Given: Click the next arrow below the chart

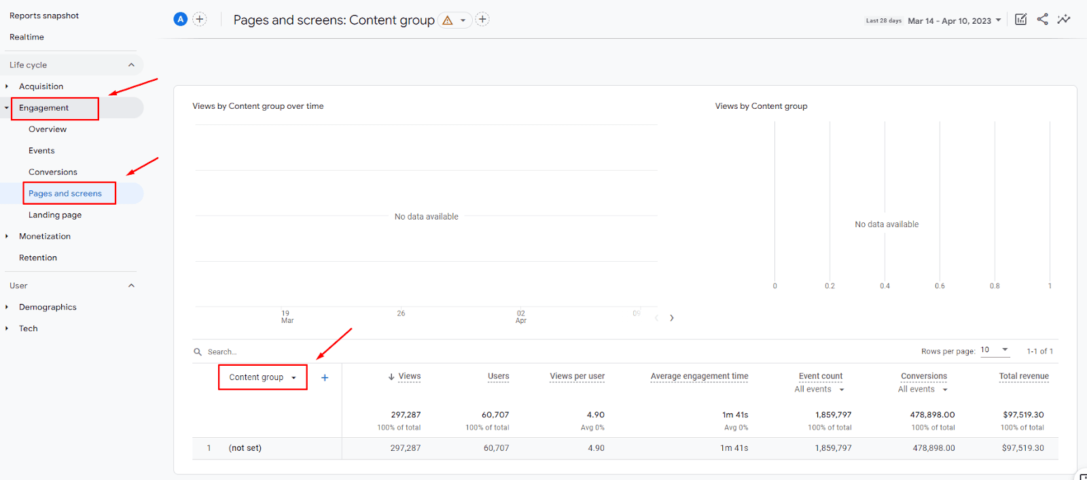Looking at the screenshot, I should [672, 318].
